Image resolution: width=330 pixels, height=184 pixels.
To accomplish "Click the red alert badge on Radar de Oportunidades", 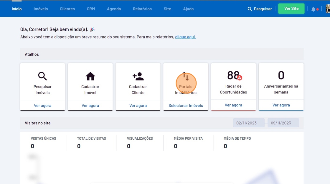I will pos(240,78).
